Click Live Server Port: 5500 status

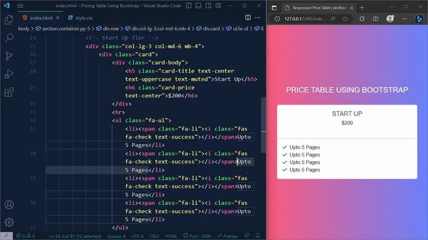point(197,236)
